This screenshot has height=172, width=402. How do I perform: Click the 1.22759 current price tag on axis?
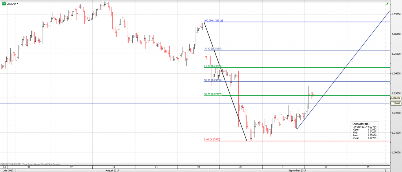pos(395,98)
